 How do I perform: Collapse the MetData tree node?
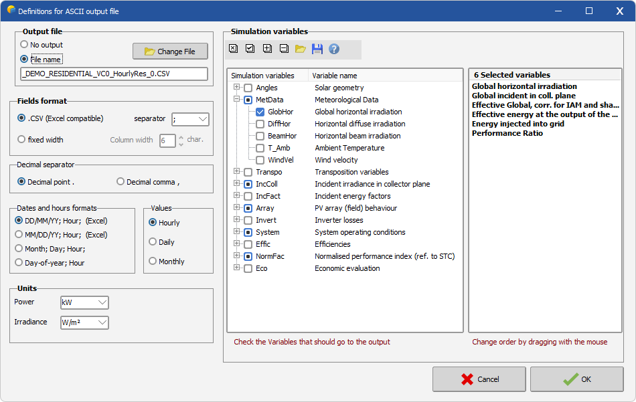[236, 99]
